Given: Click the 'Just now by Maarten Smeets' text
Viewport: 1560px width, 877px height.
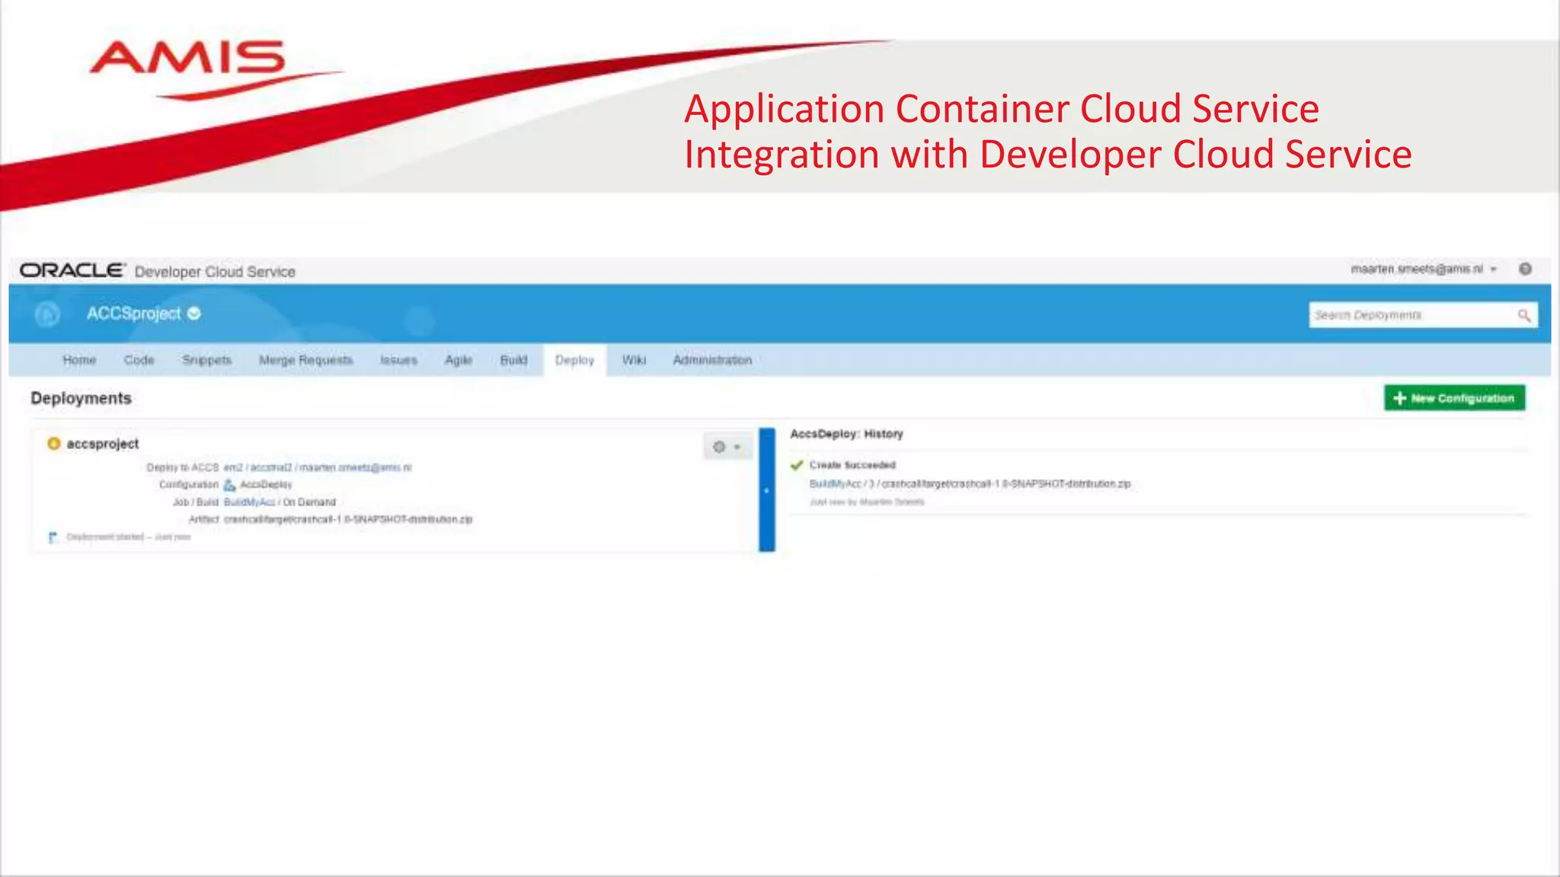Looking at the screenshot, I should point(867,502).
